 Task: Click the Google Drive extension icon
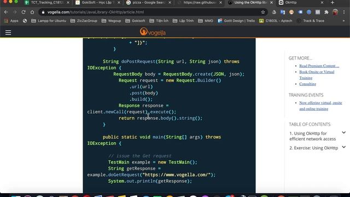tap(274, 12)
